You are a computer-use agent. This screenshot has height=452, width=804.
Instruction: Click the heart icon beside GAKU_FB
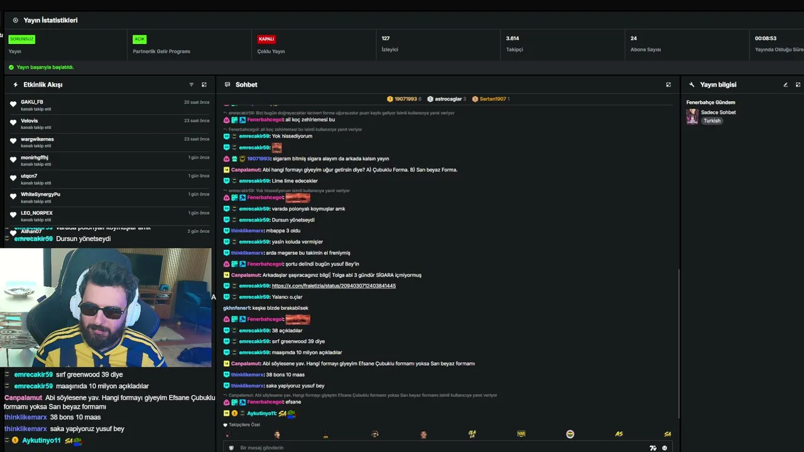13,104
